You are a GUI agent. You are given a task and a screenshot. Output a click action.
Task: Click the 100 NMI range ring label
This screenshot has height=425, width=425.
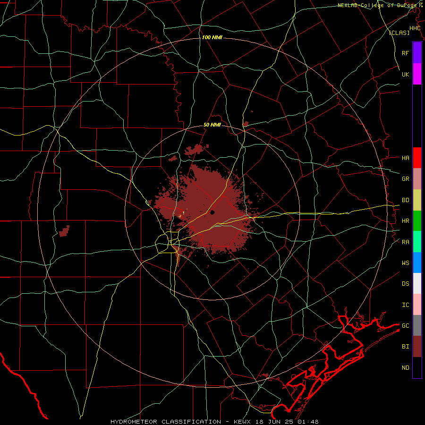click(x=212, y=37)
